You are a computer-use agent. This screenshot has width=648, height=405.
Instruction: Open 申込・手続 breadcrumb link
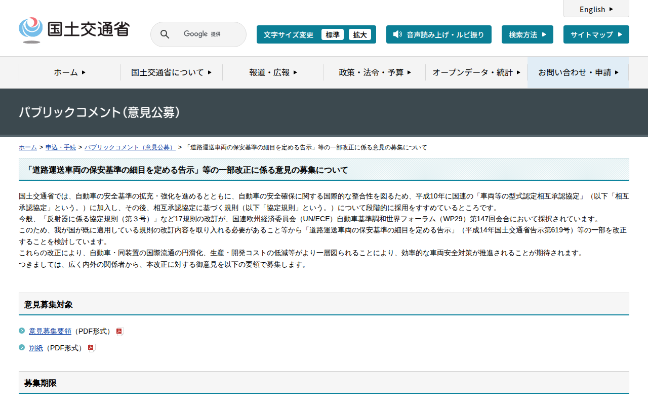click(61, 147)
